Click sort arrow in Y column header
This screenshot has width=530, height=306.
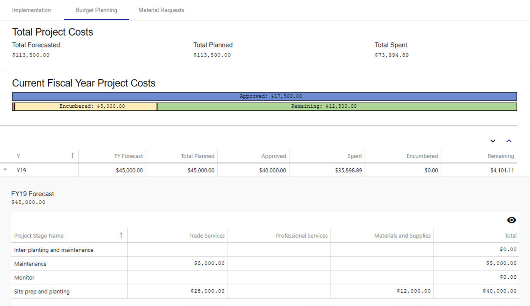[x=72, y=156]
